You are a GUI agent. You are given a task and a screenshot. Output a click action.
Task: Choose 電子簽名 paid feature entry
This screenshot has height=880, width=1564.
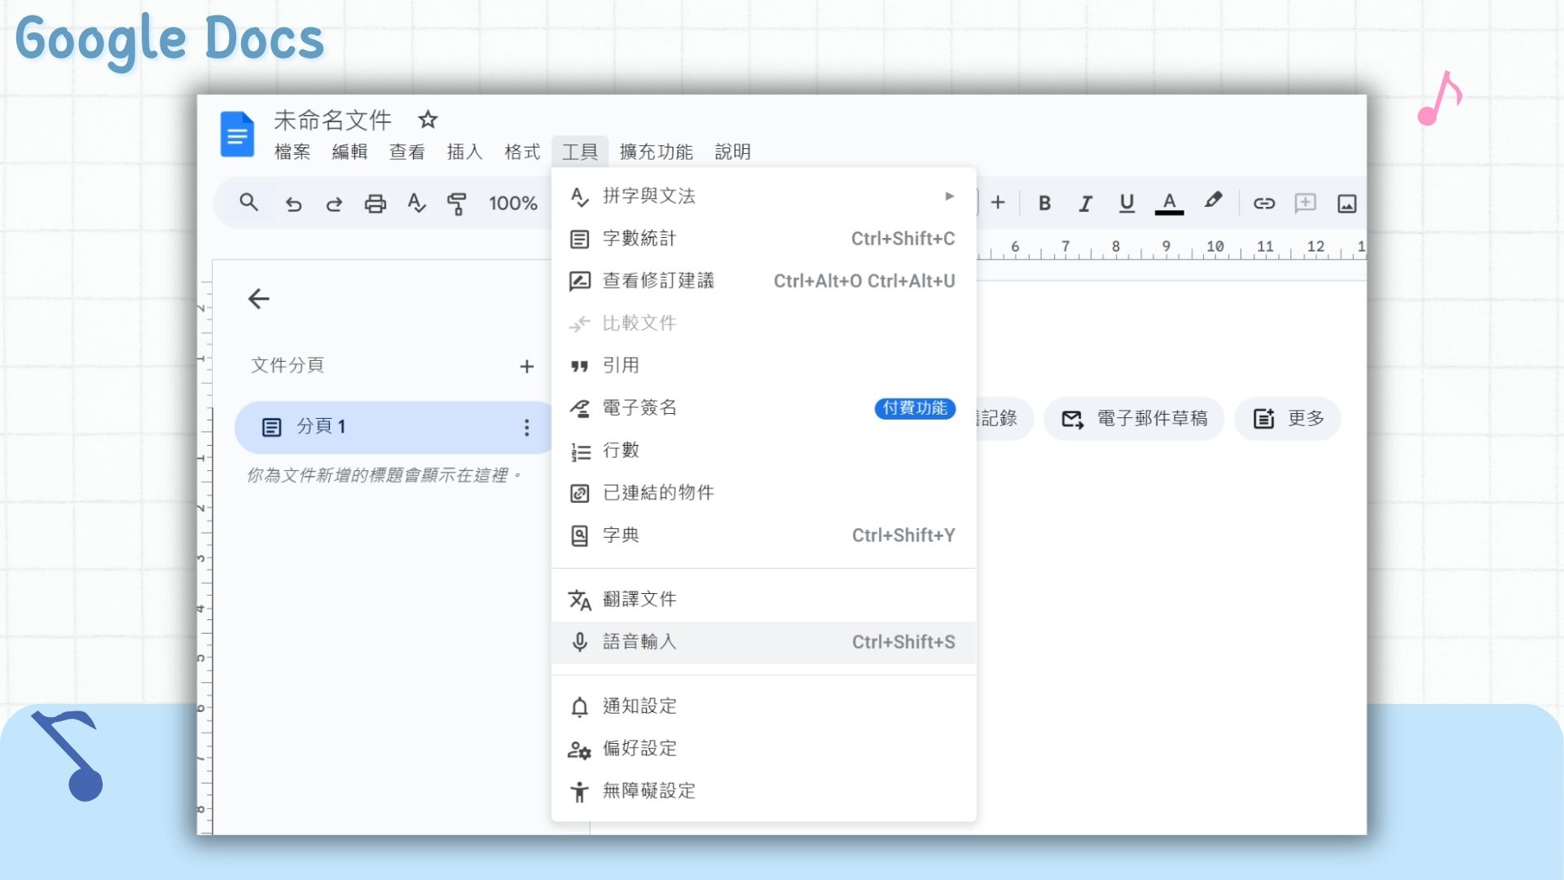(763, 408)
